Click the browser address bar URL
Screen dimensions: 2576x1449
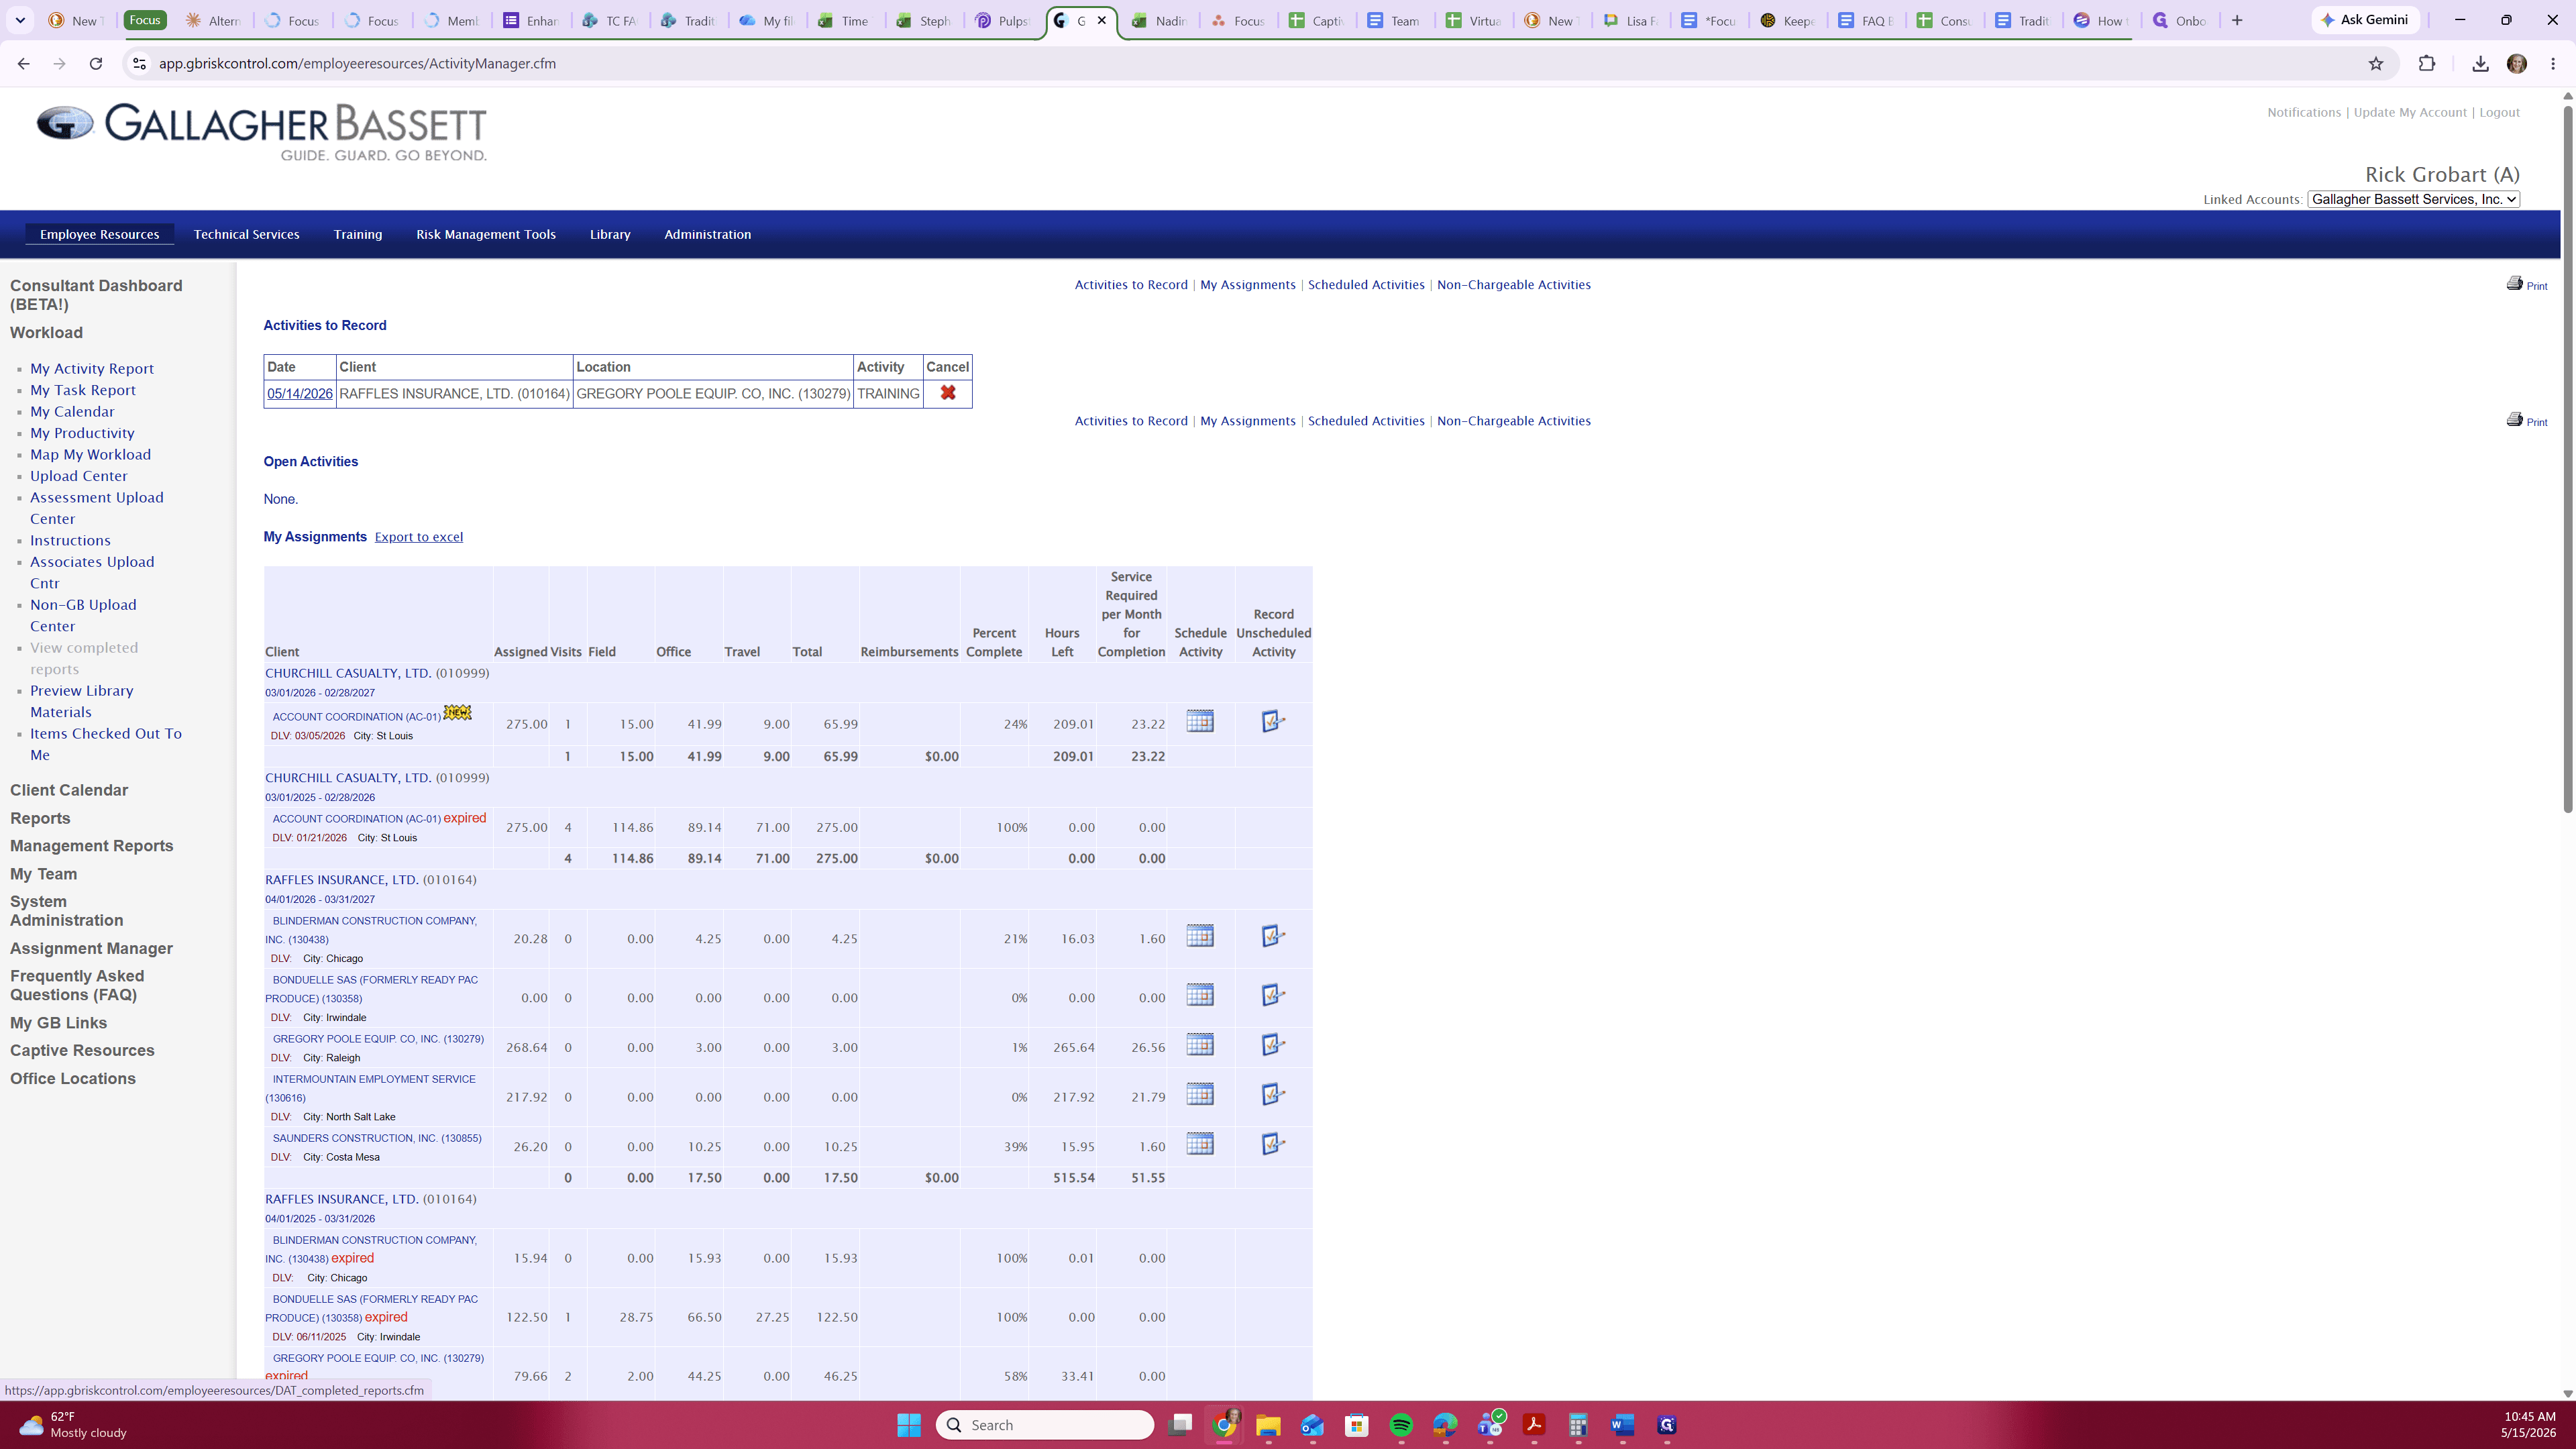pyautogui.click(x=357, y=63)
